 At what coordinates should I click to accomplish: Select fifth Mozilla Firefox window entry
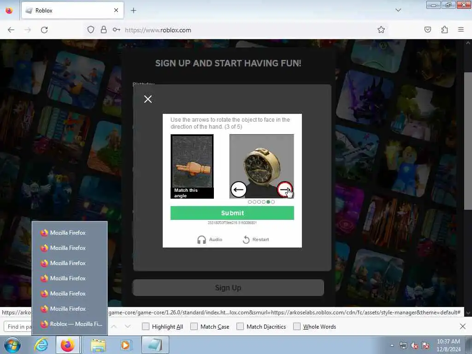[x=70, y=294]
